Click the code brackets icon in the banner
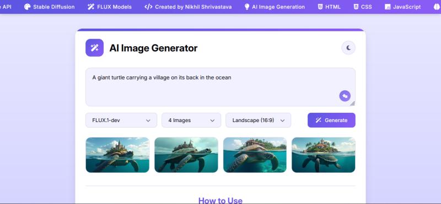 [148, 7]
